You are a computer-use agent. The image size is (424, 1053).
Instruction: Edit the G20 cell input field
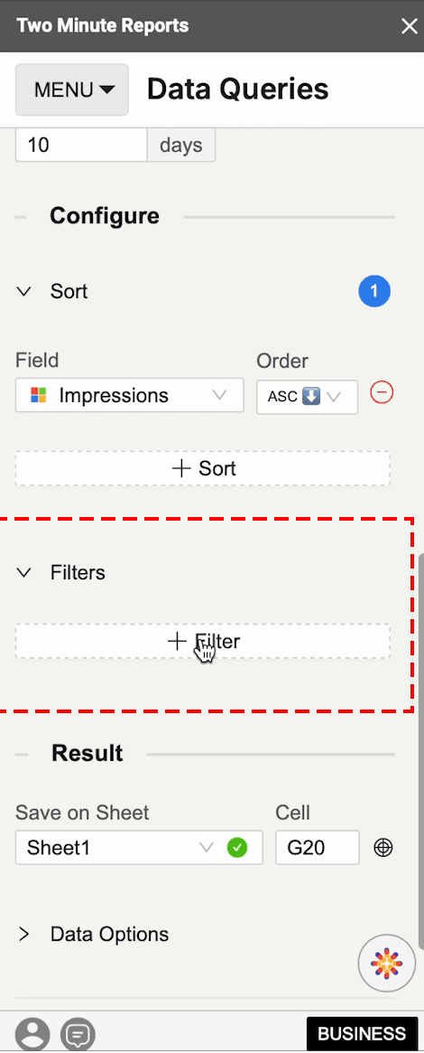pos(318,848)
